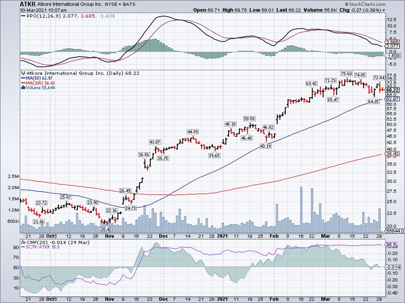This screenshot has height=303, width=405.
Task: Click the bar-chart icon before Atkore (Daily) legend
Action: (x=23, y=73)
